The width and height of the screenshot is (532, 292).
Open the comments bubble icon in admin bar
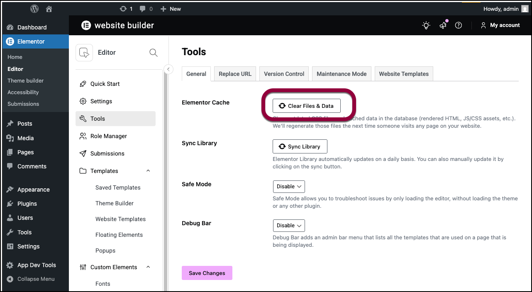pos(143,9)
